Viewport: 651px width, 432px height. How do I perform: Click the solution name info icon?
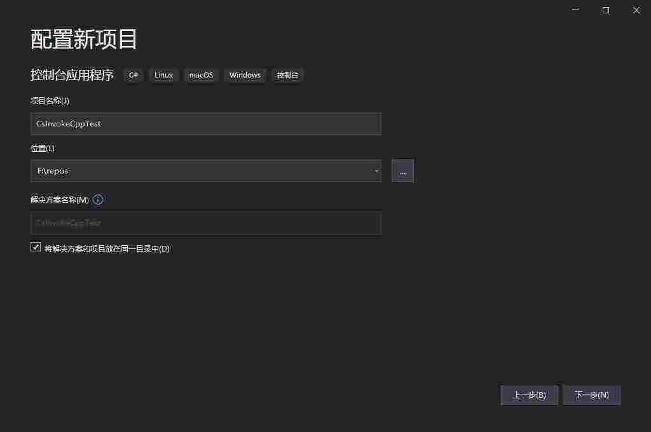pos(98,199)
